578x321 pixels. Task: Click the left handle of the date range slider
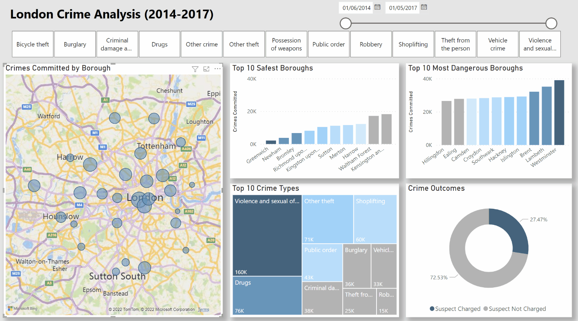[x=345, y=23]
